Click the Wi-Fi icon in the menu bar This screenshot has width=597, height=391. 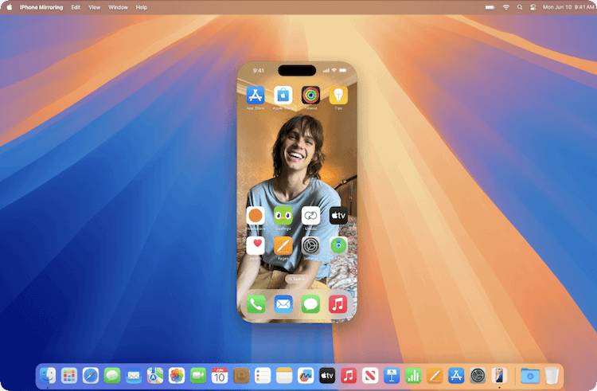[506, 7]
